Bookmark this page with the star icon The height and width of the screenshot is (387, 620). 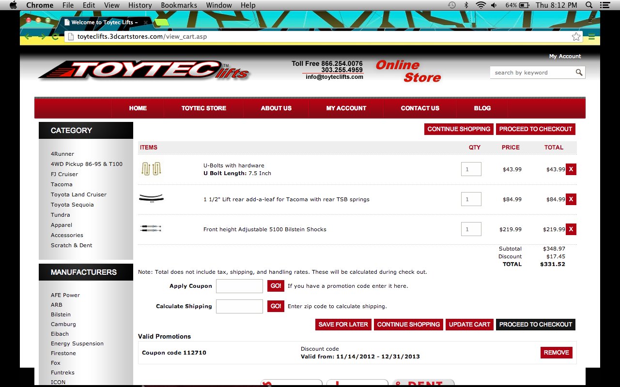point(576,37)
